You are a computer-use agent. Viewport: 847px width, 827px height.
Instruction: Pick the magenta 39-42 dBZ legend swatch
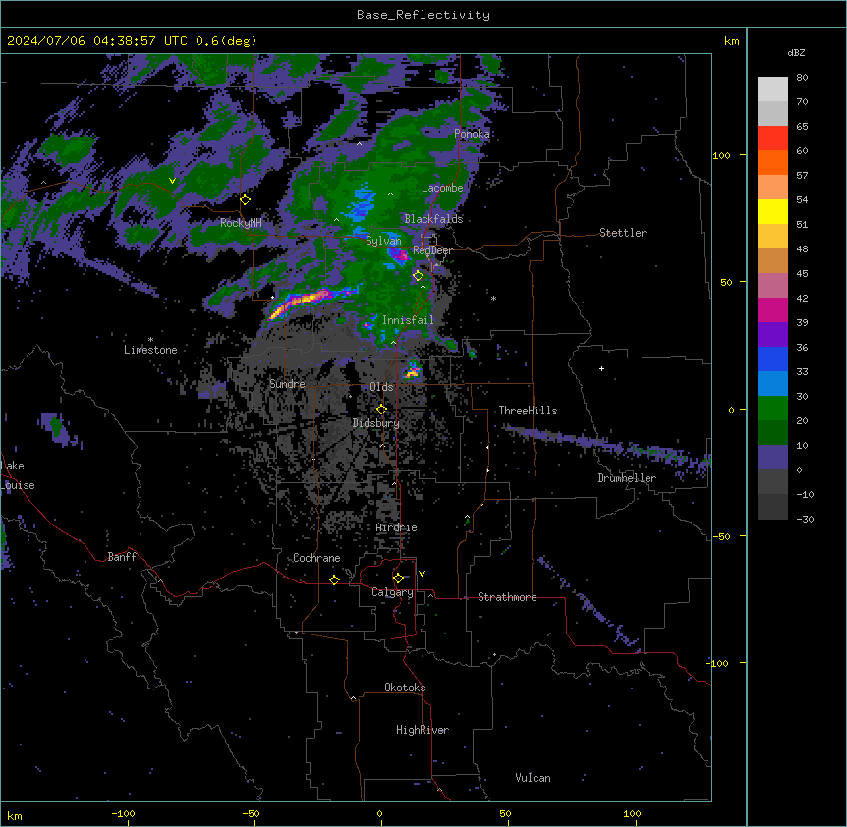[x=772, y=309]
